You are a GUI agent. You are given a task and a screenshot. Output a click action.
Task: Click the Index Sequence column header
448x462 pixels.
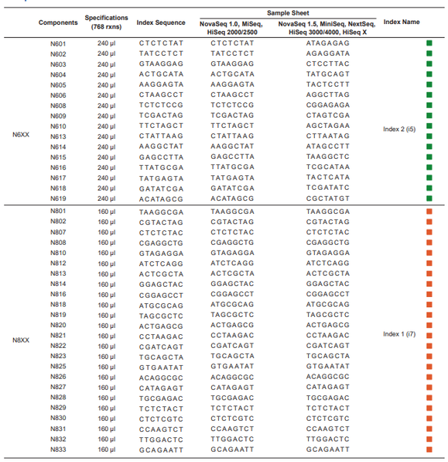161,22
